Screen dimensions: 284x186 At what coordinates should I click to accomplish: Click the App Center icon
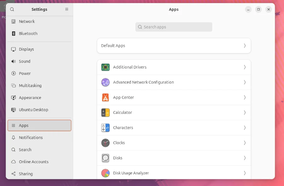point(105,97)
